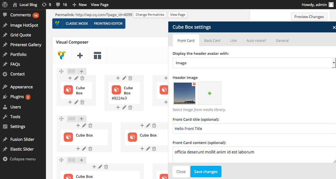Open the New content menu
This screenshot has height=179, width=336.
point(80,5)
